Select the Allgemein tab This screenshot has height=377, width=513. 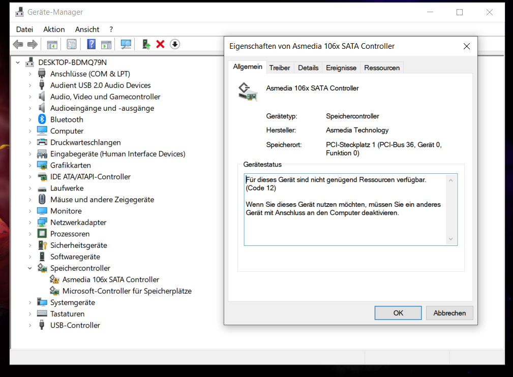(x=247, y=67)
